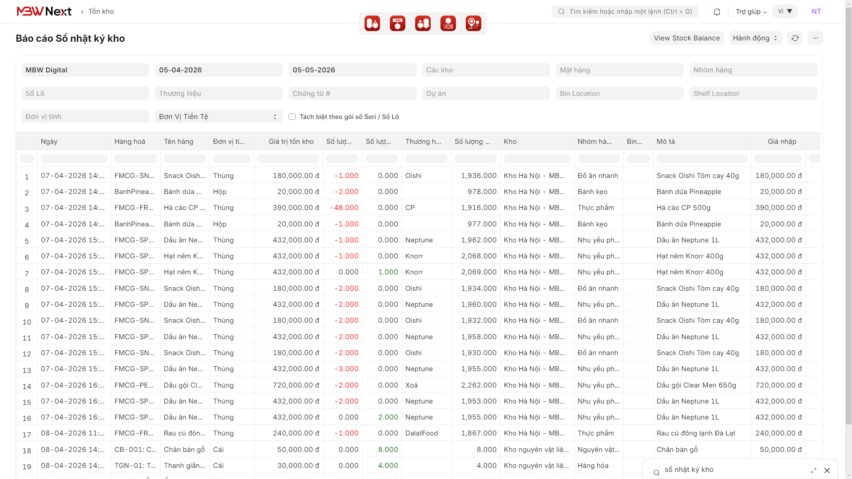The width and height of the screenshot is (852, 479).
Task: Click DalatFood brand cell
Action: coord(426,433)
